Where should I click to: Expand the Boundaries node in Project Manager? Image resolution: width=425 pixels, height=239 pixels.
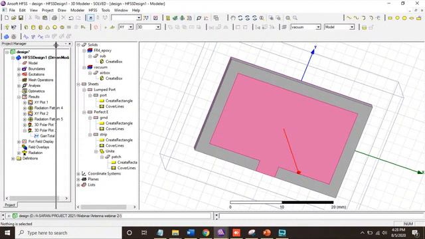[19, 69]
